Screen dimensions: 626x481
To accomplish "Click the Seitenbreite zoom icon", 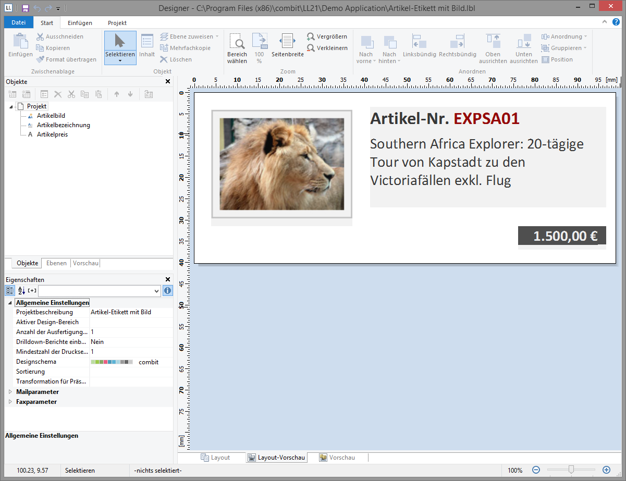I will [287, 42].
